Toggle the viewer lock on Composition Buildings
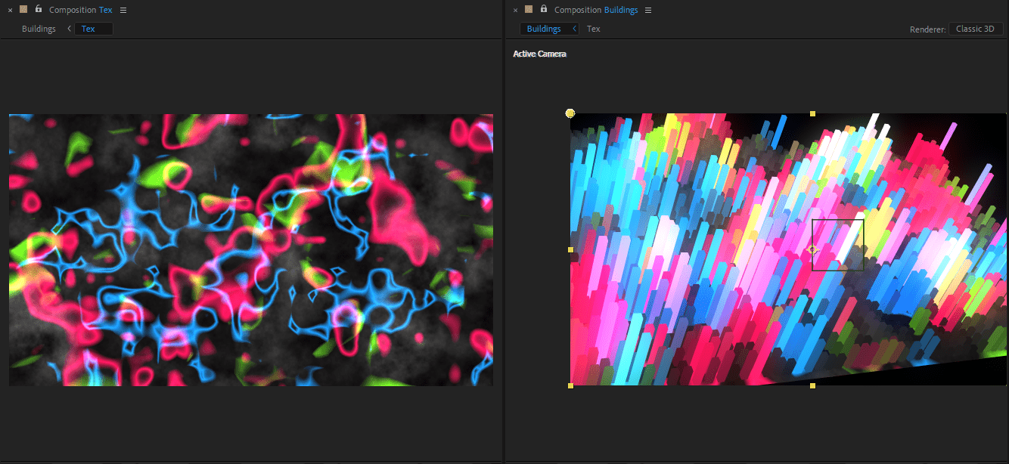The height and width of the screenshot is (464, 1009). pos(544,9)
